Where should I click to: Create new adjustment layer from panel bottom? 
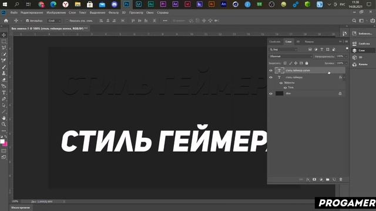[321, 179]
